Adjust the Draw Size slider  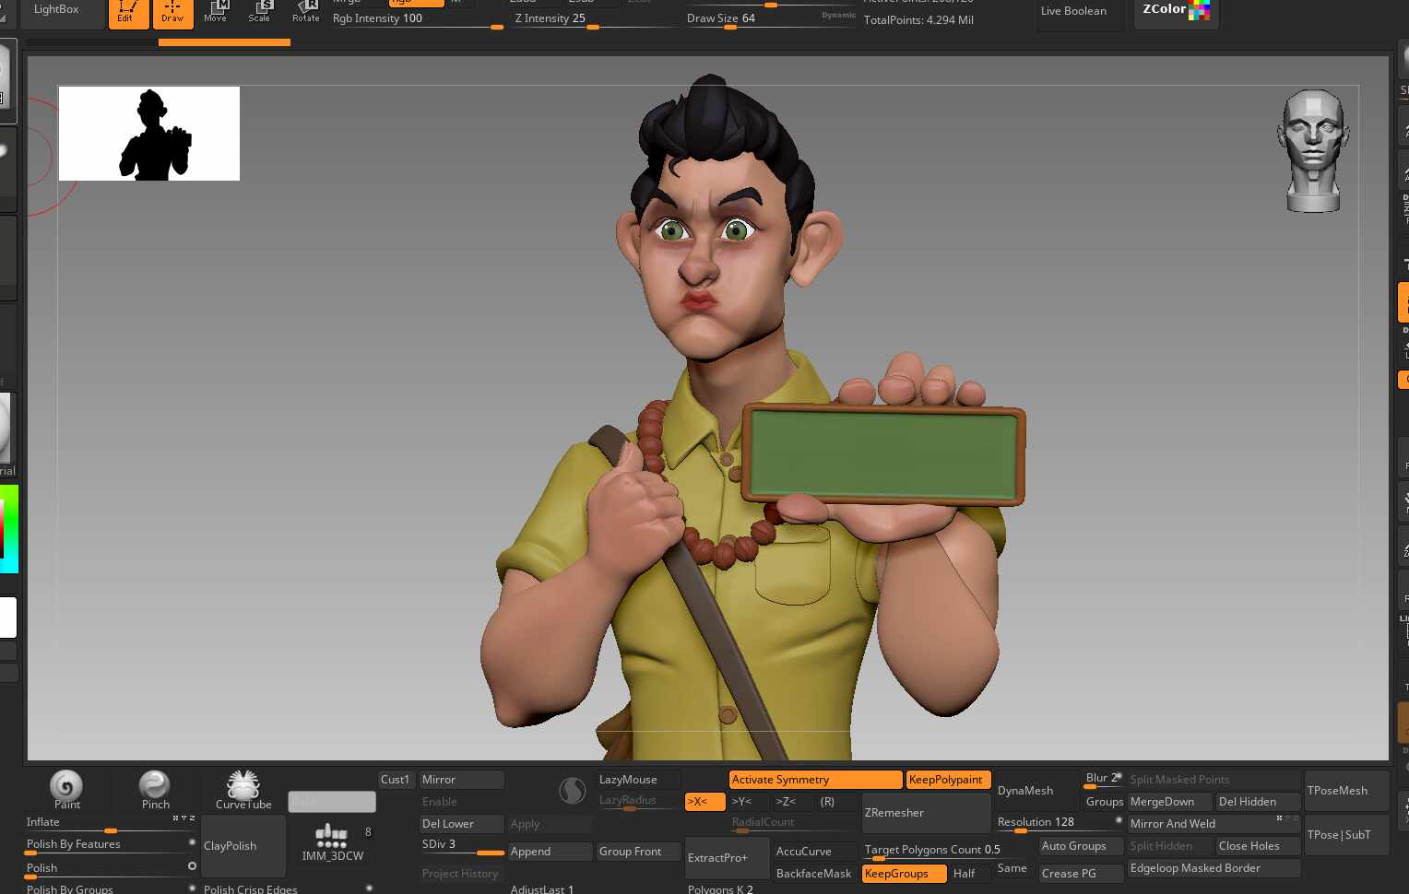click(x=771, y=19)
